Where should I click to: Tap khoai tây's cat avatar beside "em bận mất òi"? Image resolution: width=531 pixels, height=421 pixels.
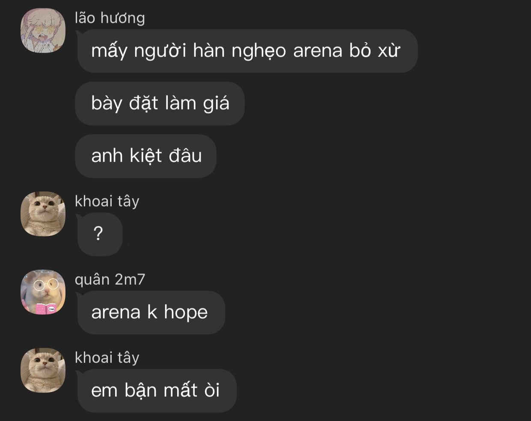(43, 370)
